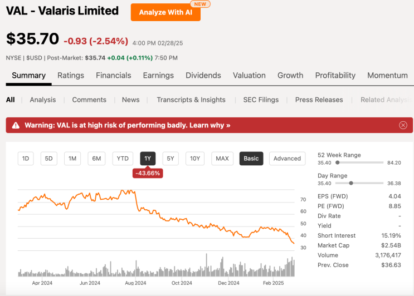414x296 pixels.
Task: Click the Day Range slider marker
Action: click(351, 183)
